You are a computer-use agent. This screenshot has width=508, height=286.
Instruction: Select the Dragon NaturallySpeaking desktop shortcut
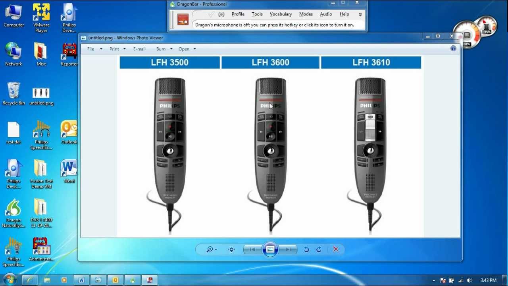[x=13, y=213]
